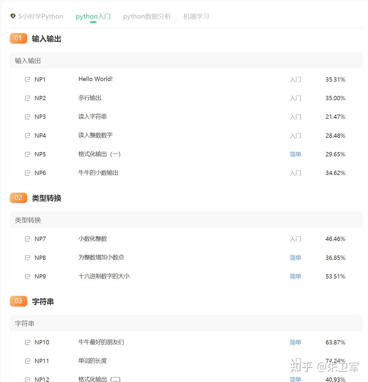
Task: Open problem 十六进制数字的大小
Action: click(x=104, y=276)
